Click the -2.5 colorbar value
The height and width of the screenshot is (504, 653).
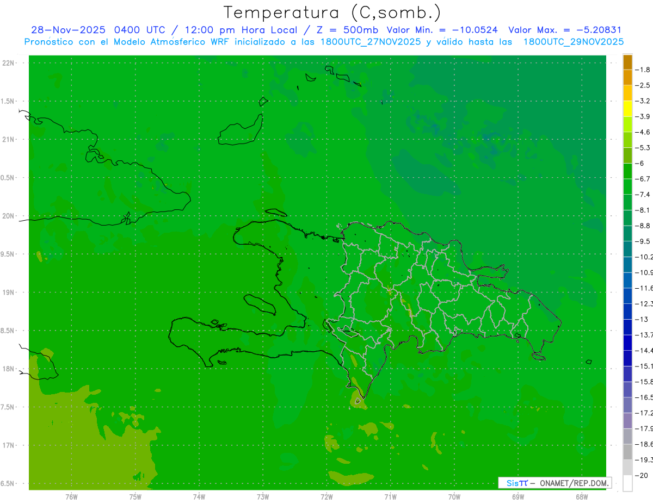point(643,85)
